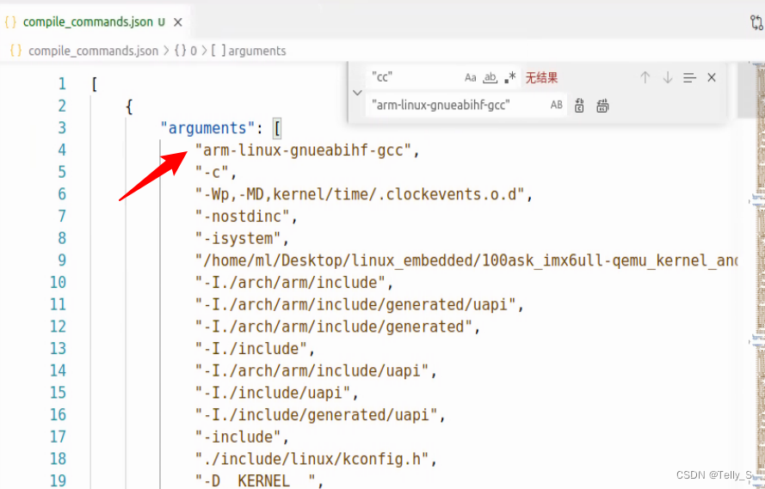Close the compile_commands.json tab

(x=177, y=22)
